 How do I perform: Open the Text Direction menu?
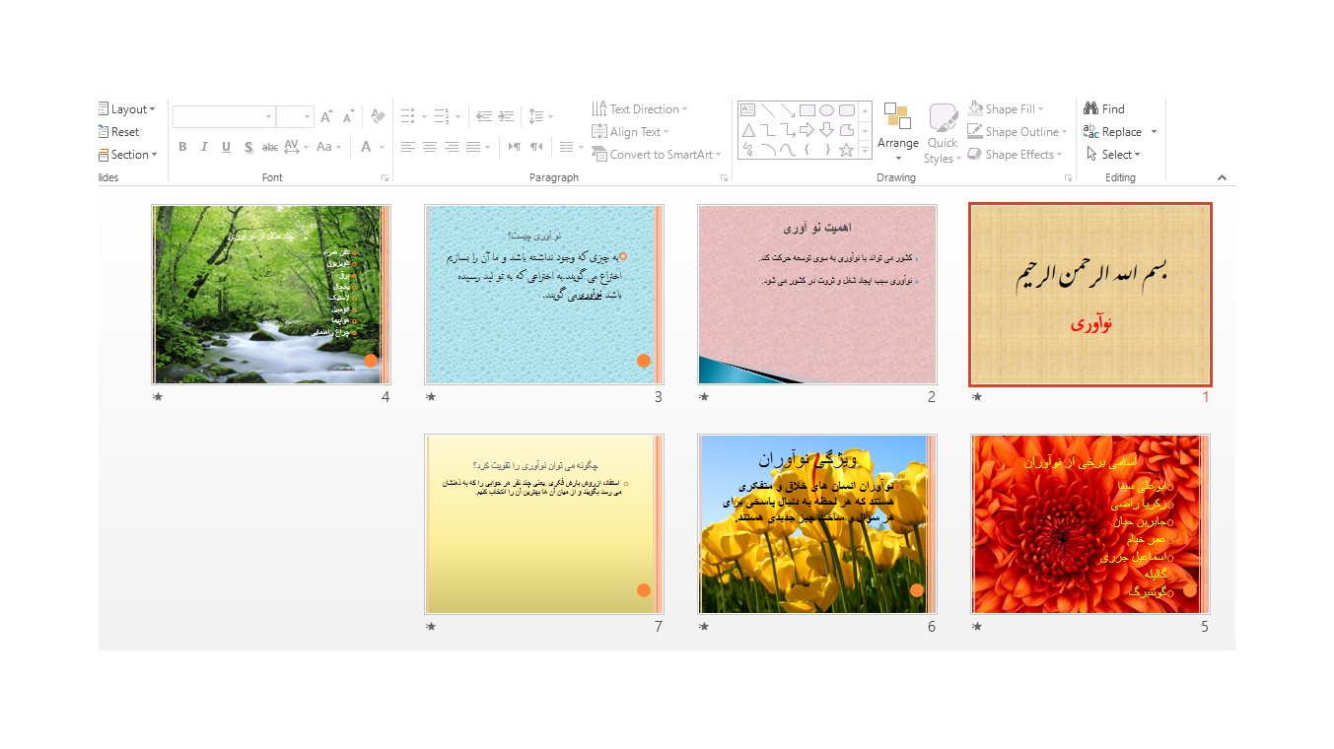640,109
